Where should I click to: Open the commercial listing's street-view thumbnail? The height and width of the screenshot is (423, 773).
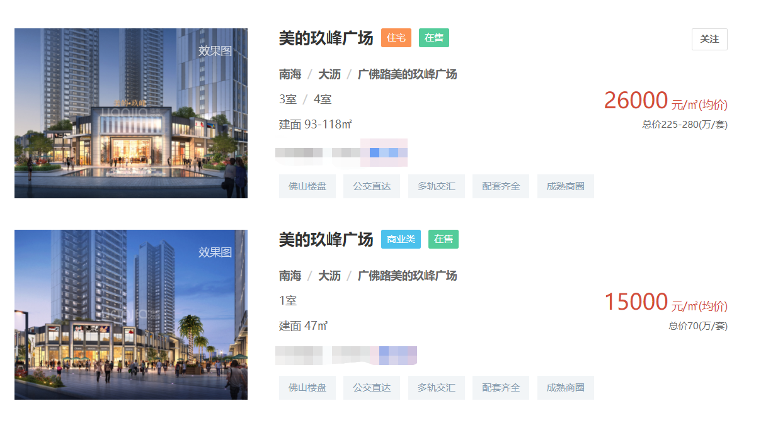pos(131,315)
